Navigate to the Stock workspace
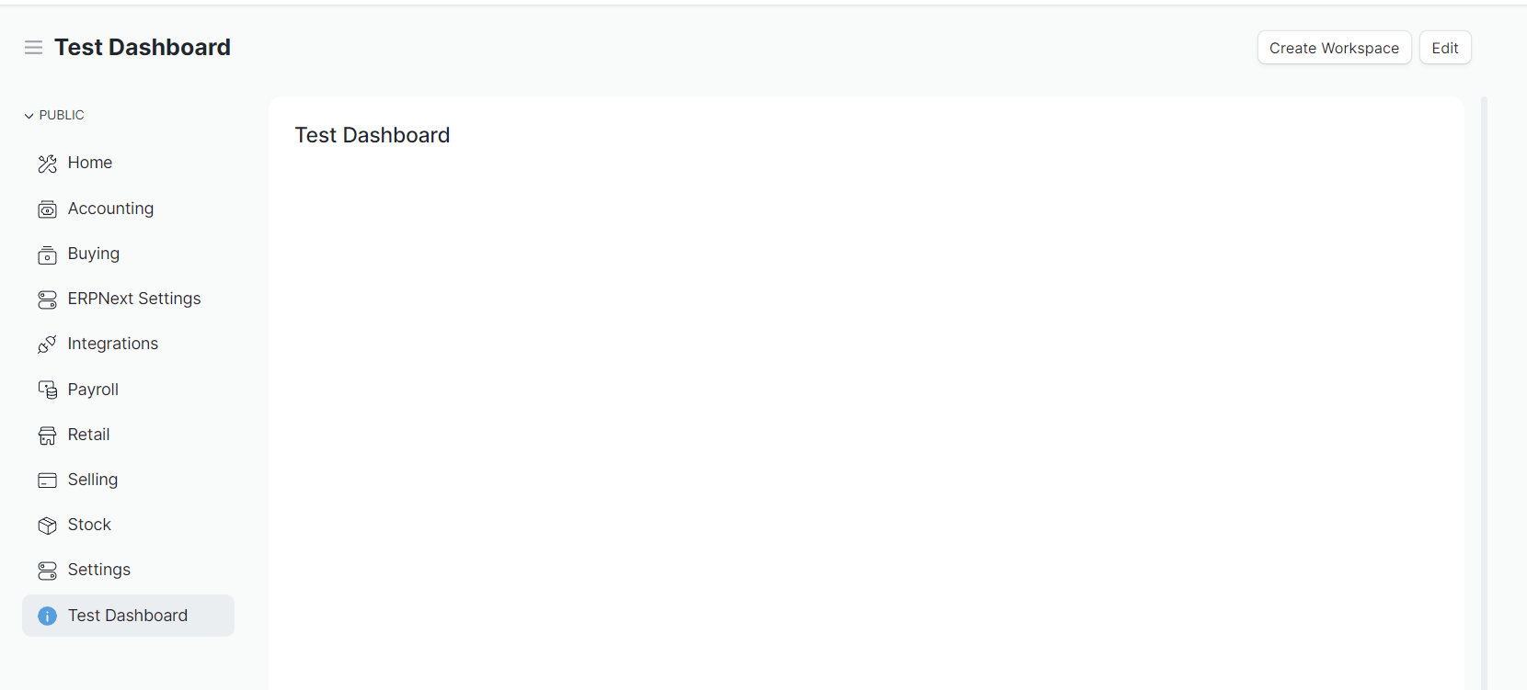 89,525
